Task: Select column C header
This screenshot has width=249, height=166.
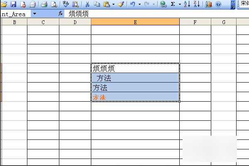Action: point(43,22)
